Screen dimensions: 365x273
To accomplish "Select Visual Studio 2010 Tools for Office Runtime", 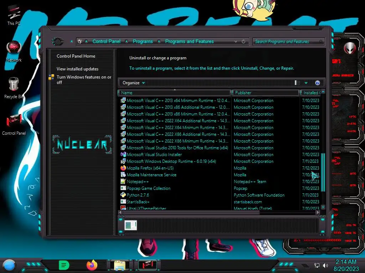I will [x=178, y=148].
